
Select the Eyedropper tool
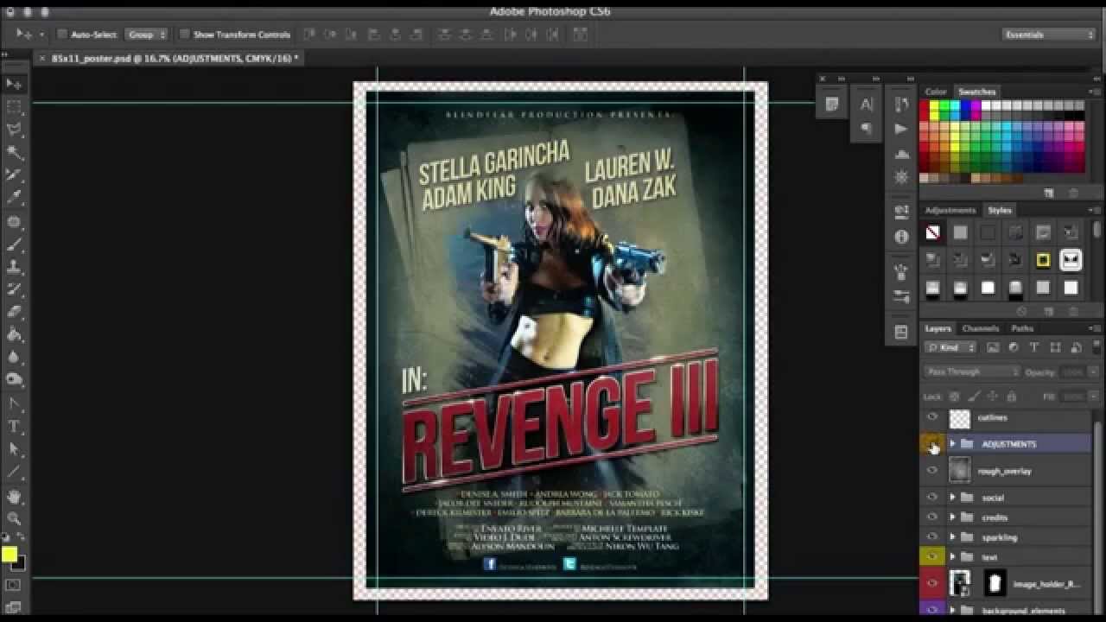pos(15,198)
